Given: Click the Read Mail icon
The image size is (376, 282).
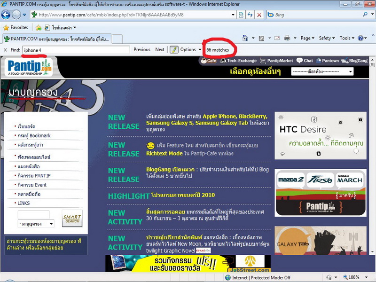Looking at the screenshot, I should 277,39.
